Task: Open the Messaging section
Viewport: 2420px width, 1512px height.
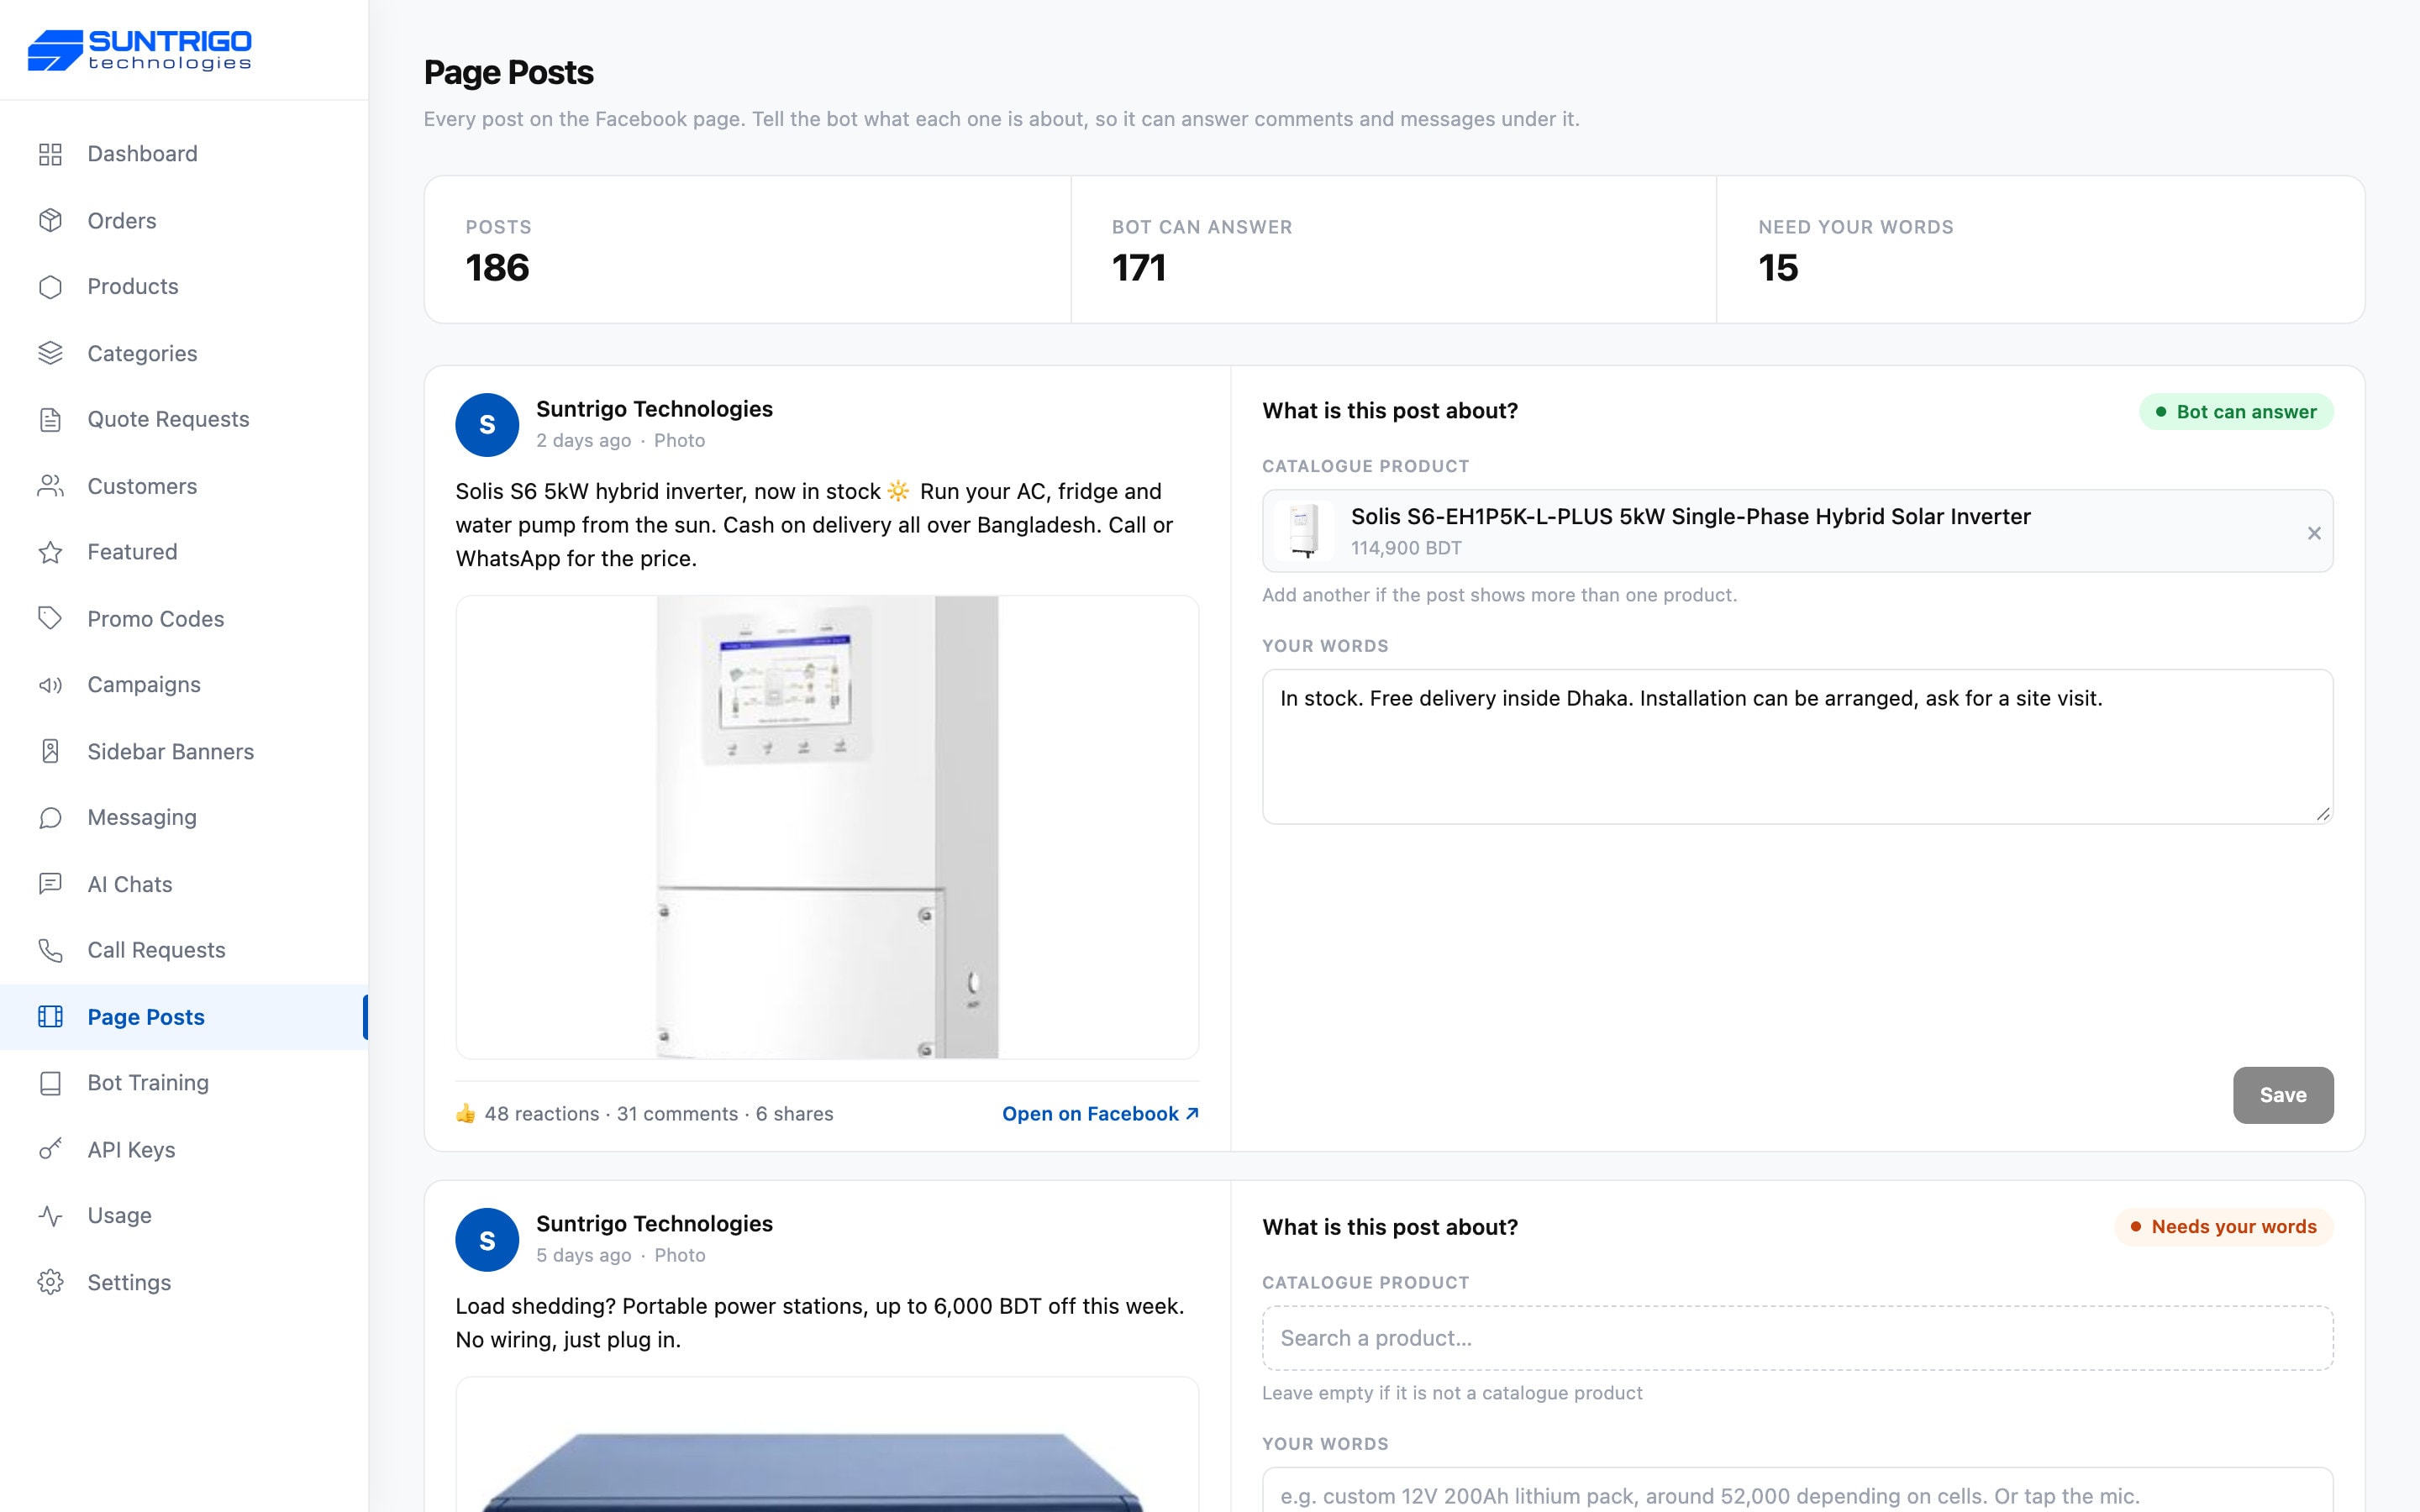Action: pyautogui.click(x=184, y=818)
